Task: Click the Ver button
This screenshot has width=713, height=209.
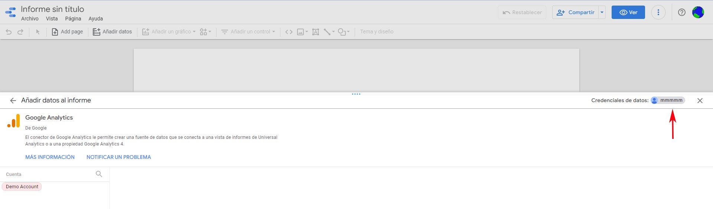Action: [628, 12]
